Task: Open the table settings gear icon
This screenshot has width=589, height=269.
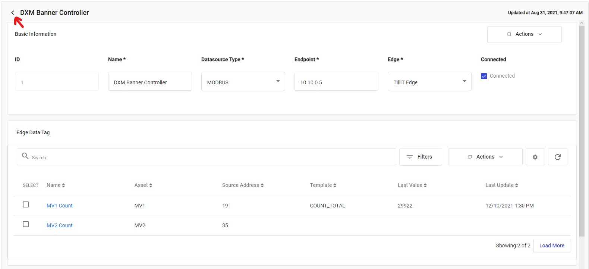Action: (x=535, y=157)
